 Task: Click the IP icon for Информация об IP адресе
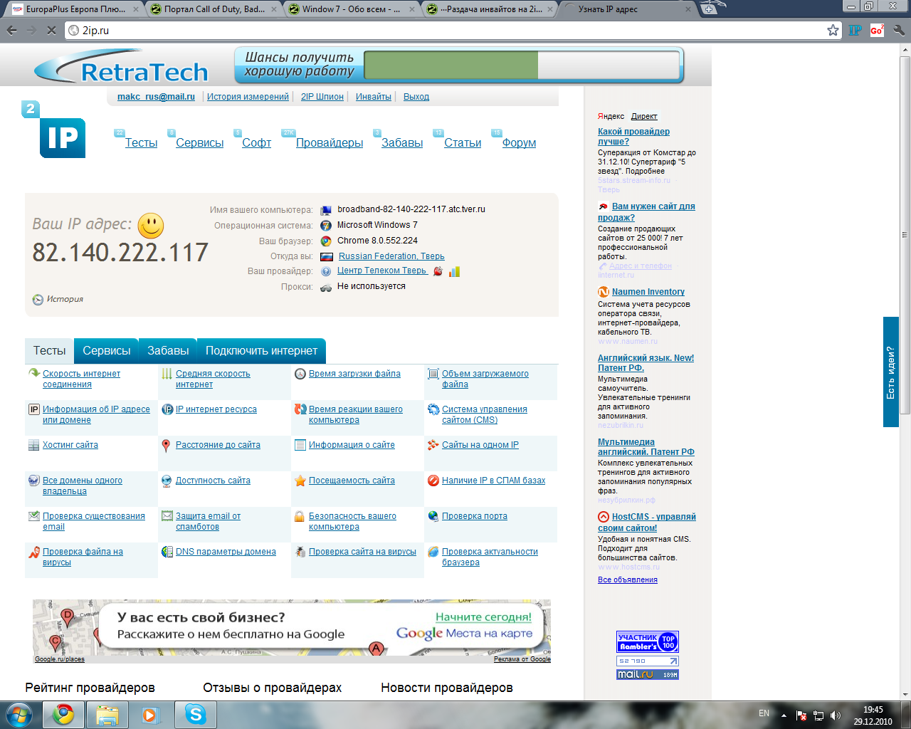tap(33, 409)
